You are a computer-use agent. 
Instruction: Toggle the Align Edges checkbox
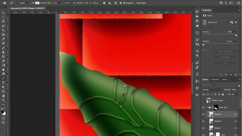point(135,3)
